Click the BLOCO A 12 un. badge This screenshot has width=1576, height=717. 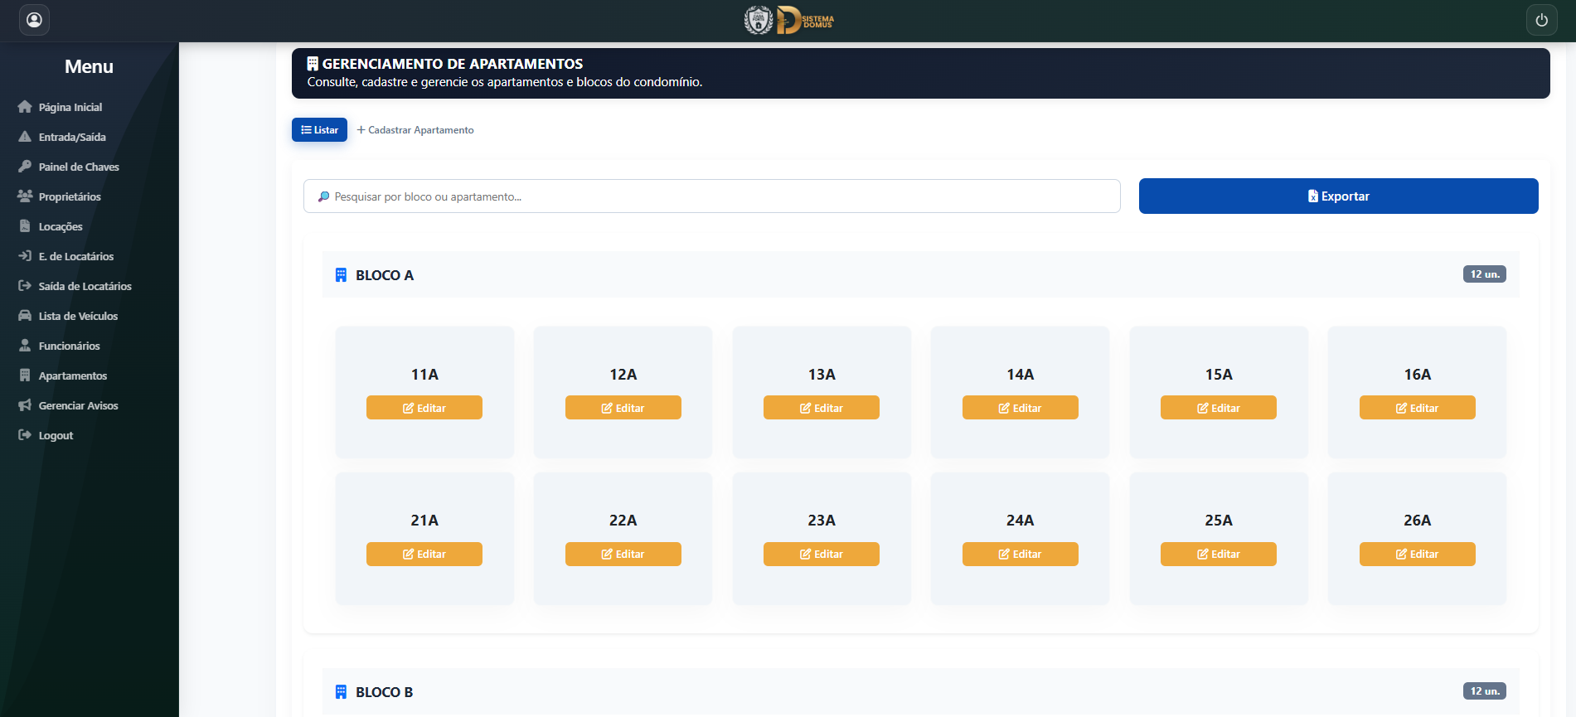[x=1484, y=274]
